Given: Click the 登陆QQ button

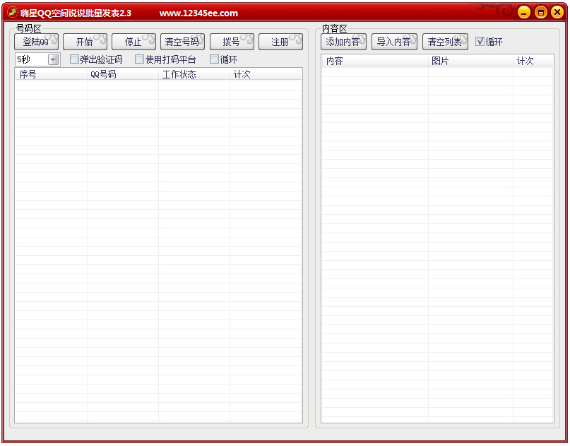Looking at the screenshot, I should coord(36,42).
